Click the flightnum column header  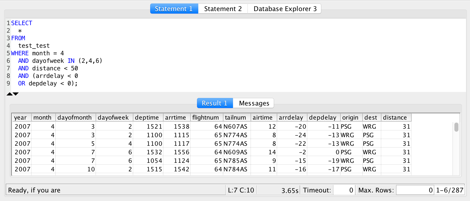coord(207,118)
